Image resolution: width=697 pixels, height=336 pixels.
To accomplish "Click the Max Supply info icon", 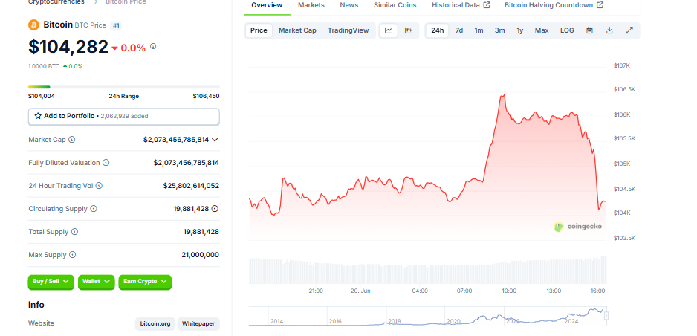I will [73, 255].
